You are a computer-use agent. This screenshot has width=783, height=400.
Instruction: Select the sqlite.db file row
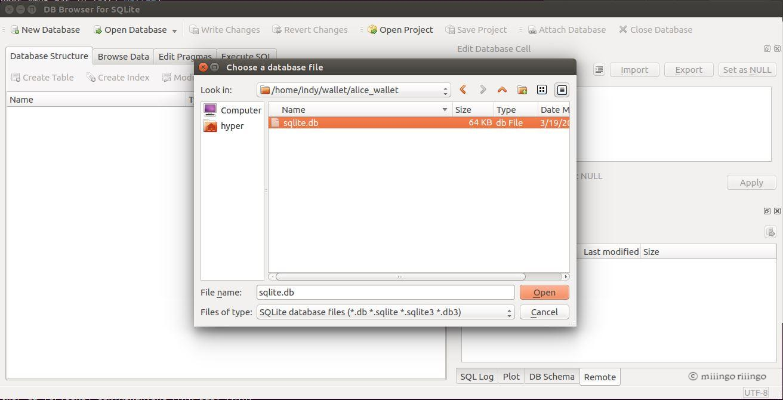[x=419, y=122]
